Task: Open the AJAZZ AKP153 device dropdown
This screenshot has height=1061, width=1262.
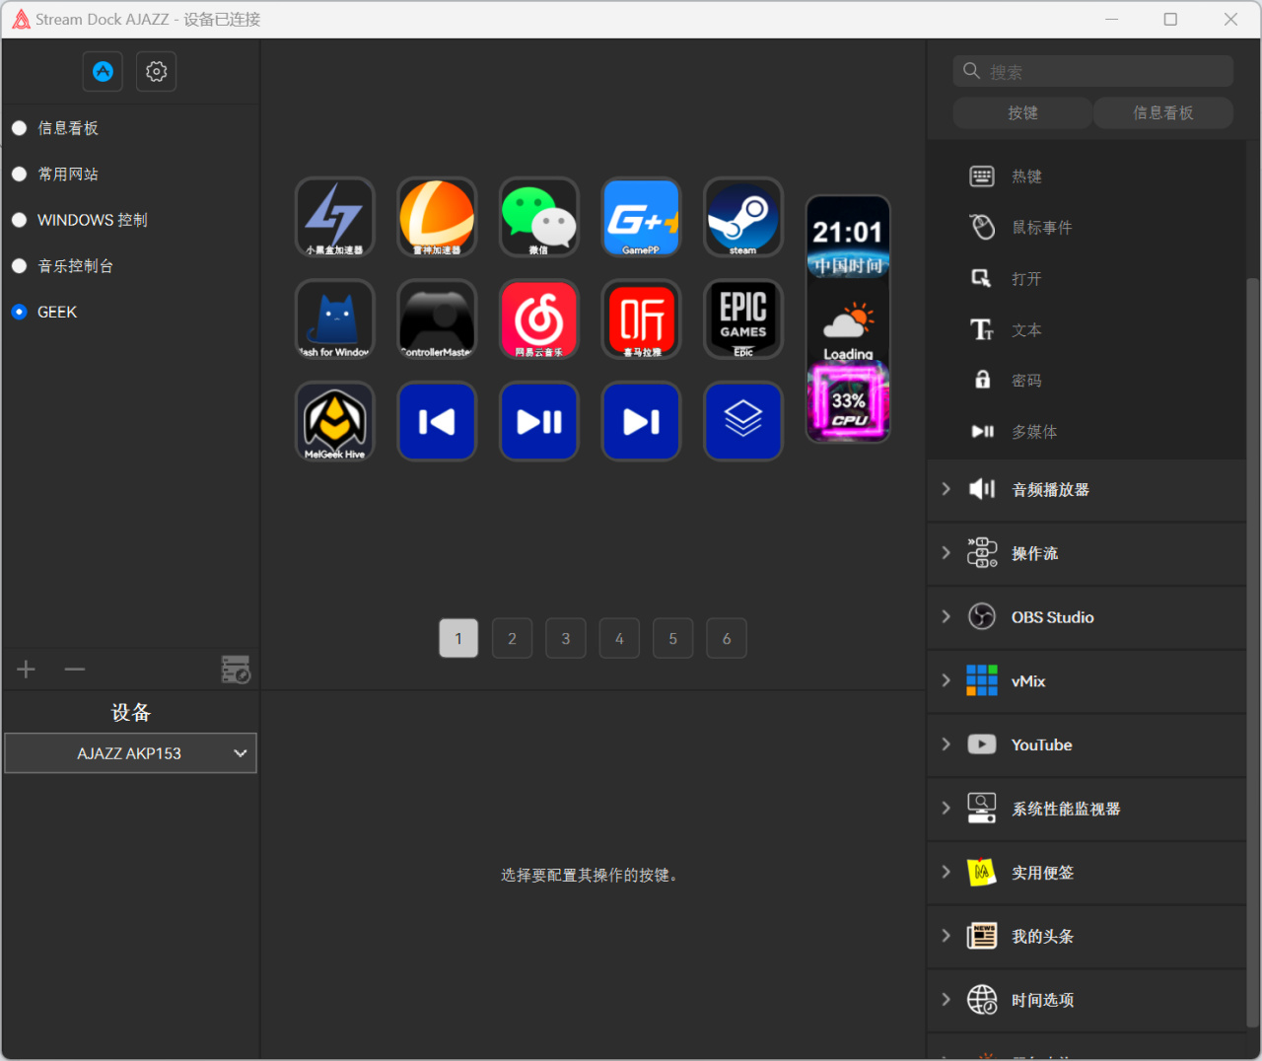Action: (130, 753)
